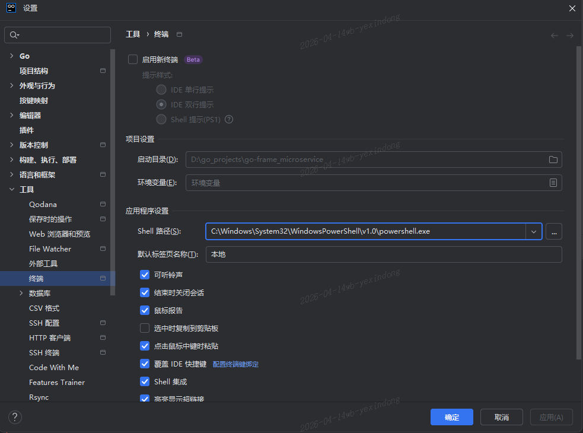
Task: Toggle the 点击鼠标中键时粘贴 checkbox
Action: [145, 346]
